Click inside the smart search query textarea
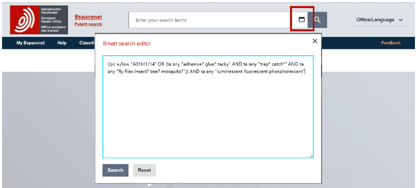 208,107
